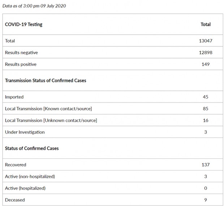Click the 'Imported' row label
Viewport: 224px width, 206px height.
(x=14, y=97)
